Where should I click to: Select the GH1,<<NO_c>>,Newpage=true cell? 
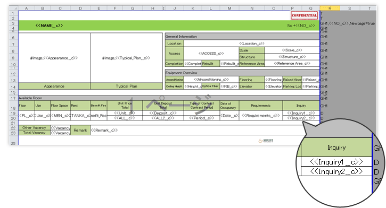point(347,23)
